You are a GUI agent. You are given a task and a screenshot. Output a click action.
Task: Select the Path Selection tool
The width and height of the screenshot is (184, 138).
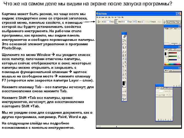pyautogui.click(x=123, y=66)
